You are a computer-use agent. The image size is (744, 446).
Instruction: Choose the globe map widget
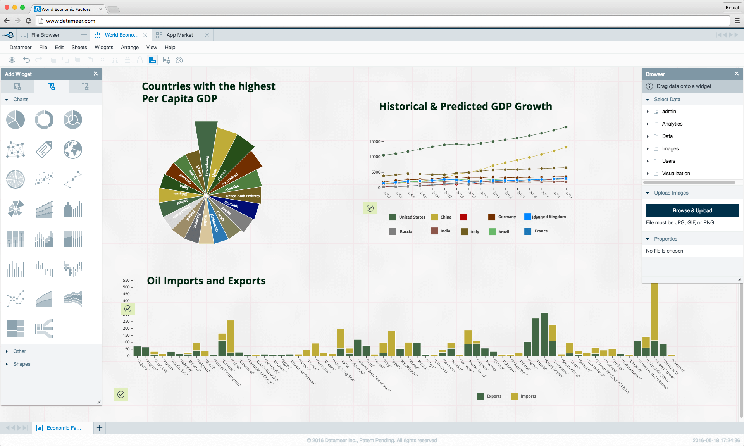[73, 150]
